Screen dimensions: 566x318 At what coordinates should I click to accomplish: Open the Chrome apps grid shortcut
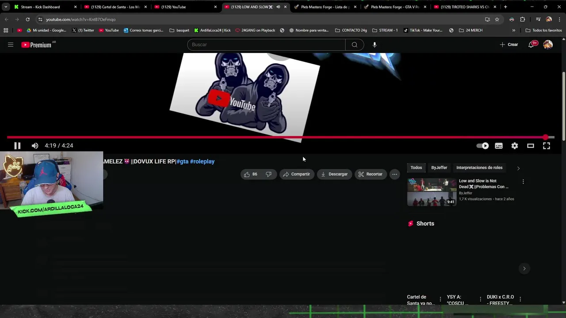coord(6,30)
